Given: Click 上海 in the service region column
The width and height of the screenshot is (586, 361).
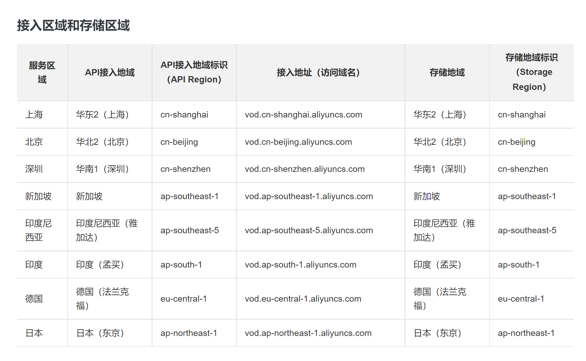Looking at the screenshot, I should pos(34,115).
